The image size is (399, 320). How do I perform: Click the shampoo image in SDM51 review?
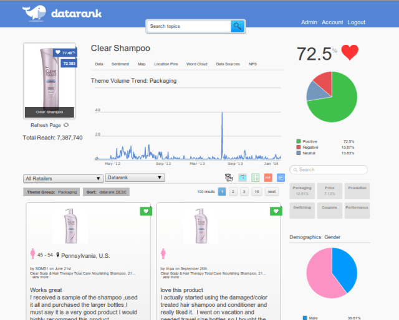tap(70, 226)
